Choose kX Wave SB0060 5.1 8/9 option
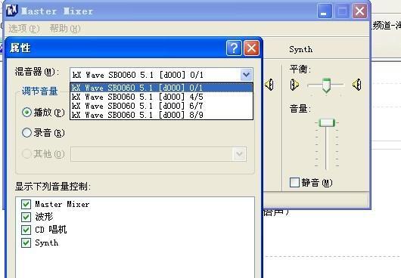Screen dimensions: 401x278 tap(161, 115)
